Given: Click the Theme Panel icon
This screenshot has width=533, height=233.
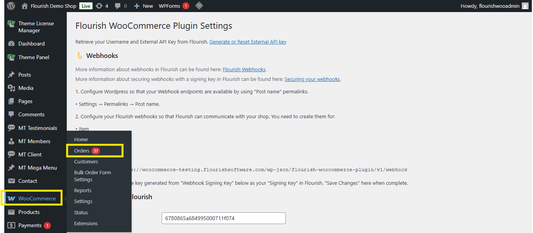Looking at the screenshot, I should coord(11,58).
